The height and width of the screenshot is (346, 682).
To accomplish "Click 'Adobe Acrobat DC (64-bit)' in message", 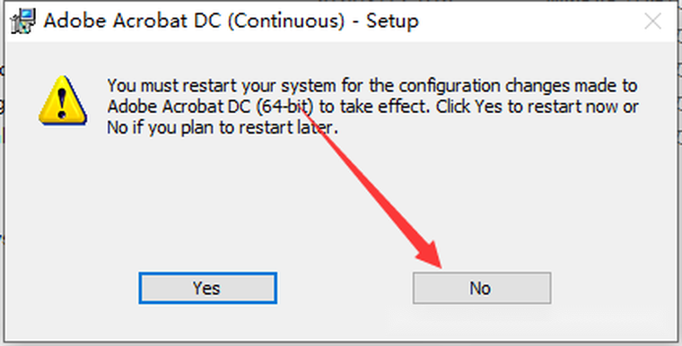I will [211, 107].
